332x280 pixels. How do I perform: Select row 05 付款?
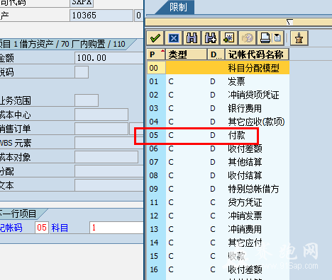pos(218,135)
